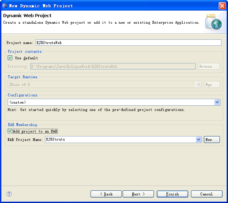Close the New Dynamic Web Project dialog

(222, 6)
